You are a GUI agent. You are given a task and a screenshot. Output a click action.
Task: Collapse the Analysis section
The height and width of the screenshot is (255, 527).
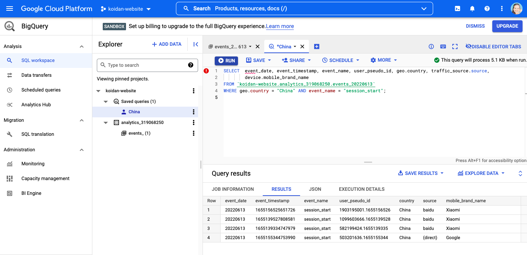tap(82, 46)
